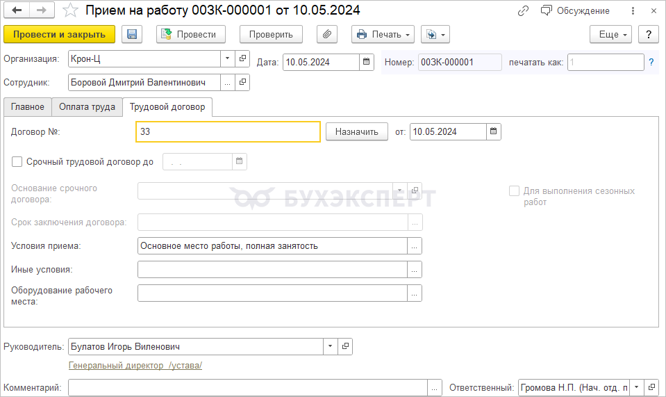Choose Оборудование рабочего места via ellipsis button

click(415, 293)
